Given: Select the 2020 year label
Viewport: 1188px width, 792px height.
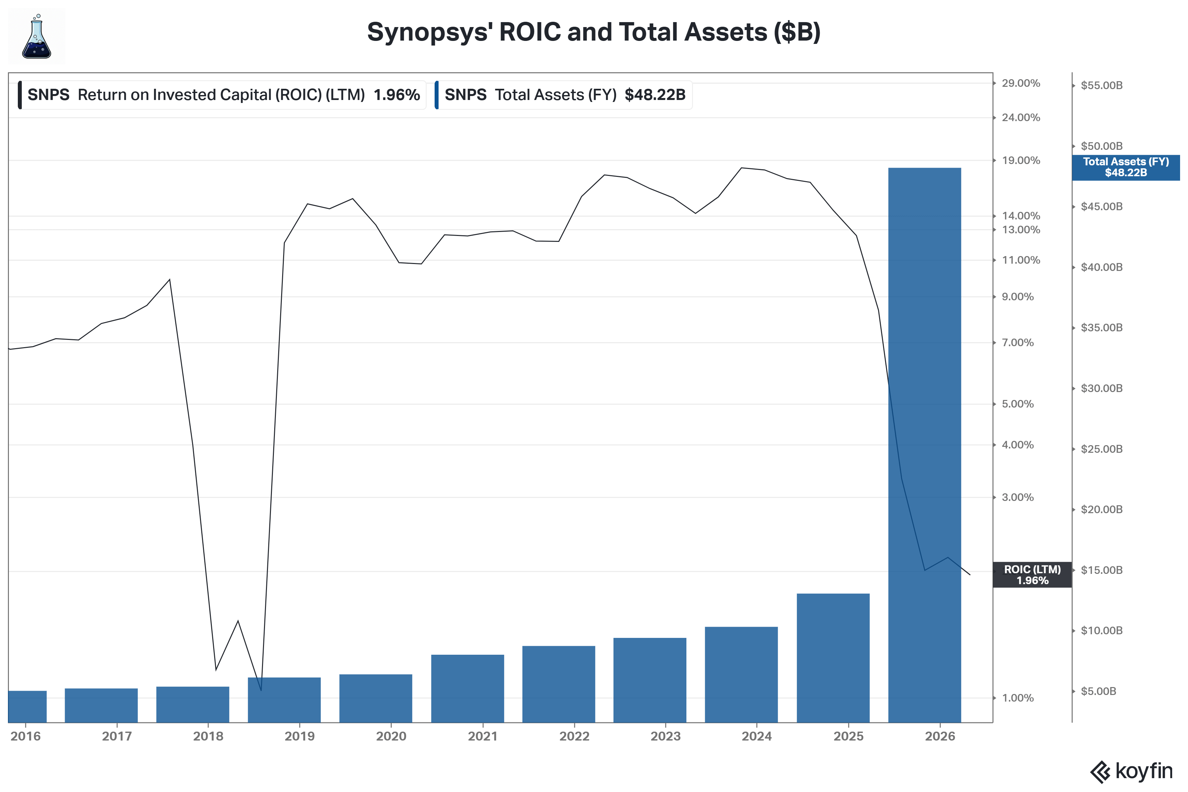Looking at the screenshot, I should coord(391,736).
